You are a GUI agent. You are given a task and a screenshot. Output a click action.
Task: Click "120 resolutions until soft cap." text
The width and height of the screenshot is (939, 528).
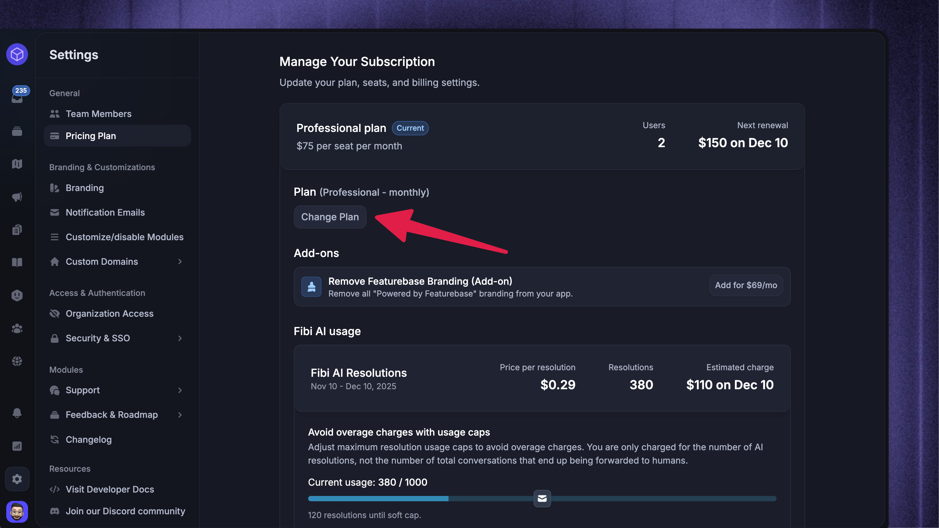point(364,515)
